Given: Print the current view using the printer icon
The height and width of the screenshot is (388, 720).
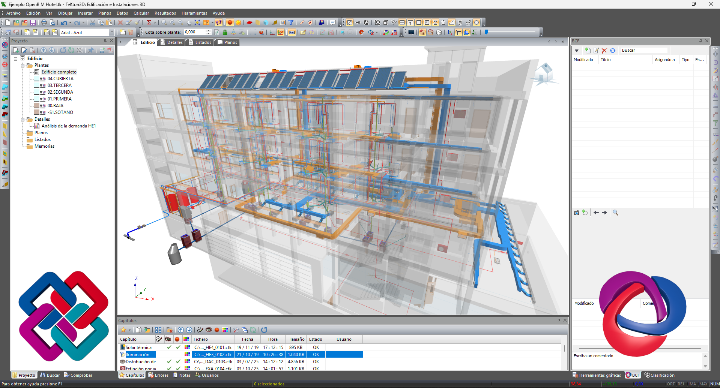Looking at the screenshot, I should (44, 22).
